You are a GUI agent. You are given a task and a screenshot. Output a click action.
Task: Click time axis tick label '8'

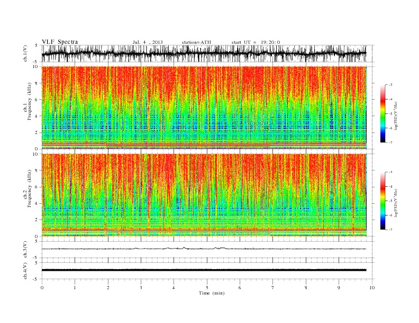click(x=306, y=288)
